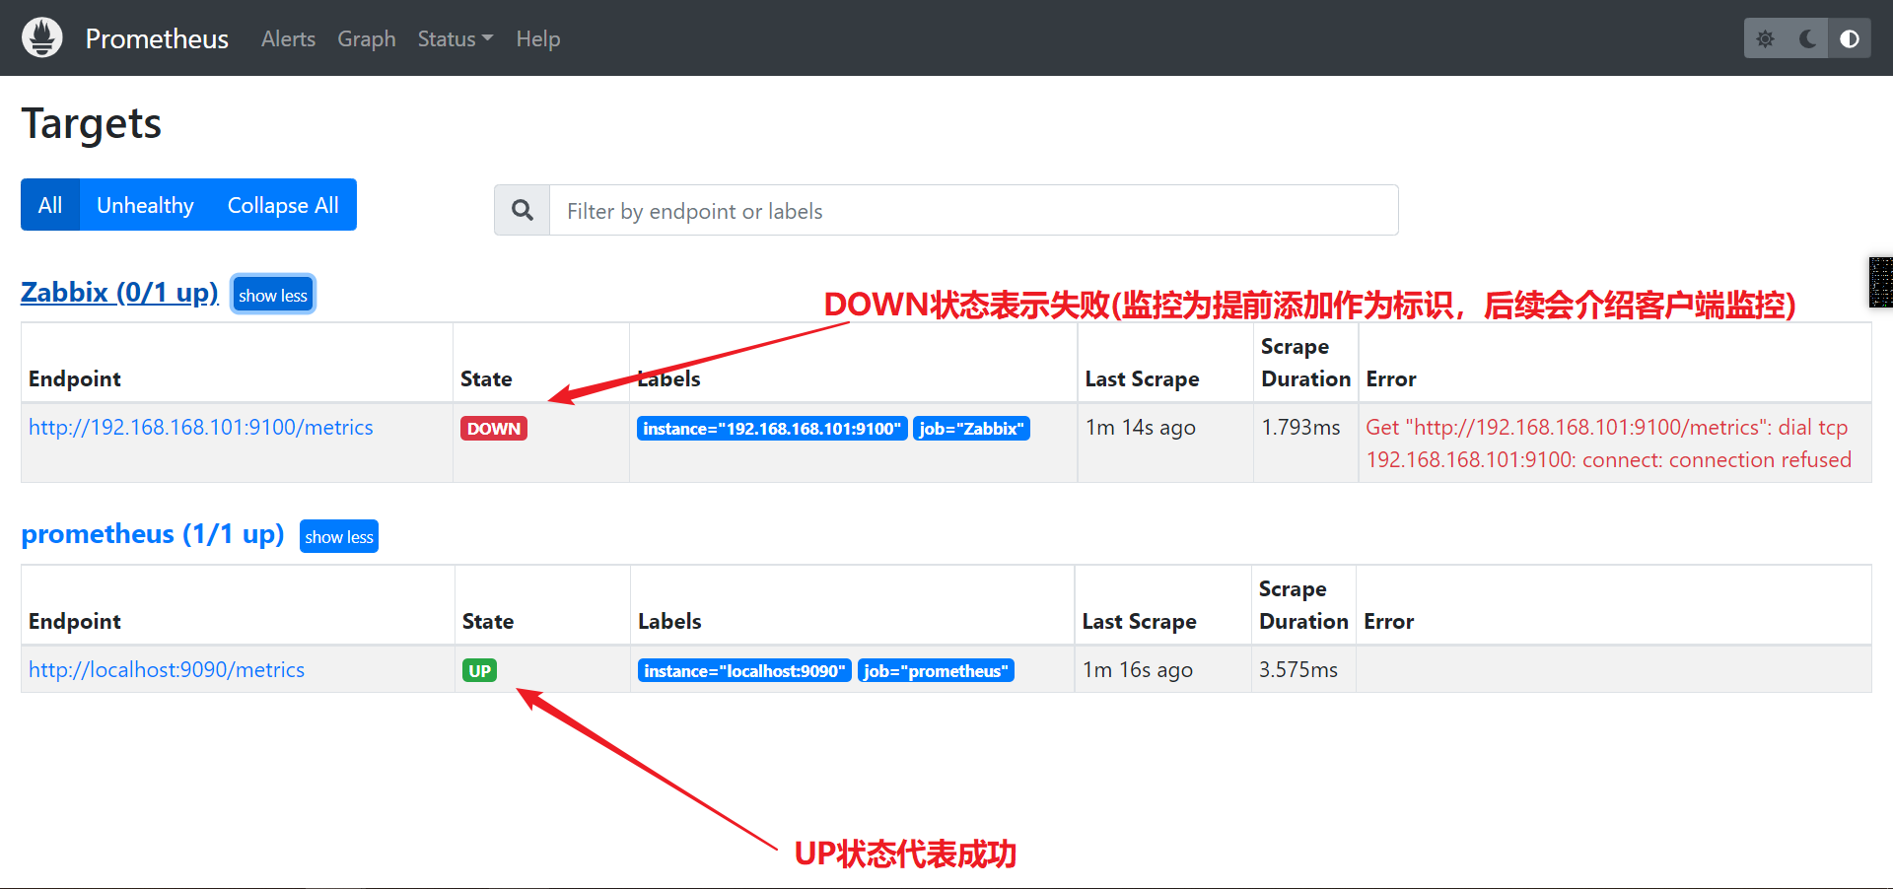Click the search magnifier icon

523,210
